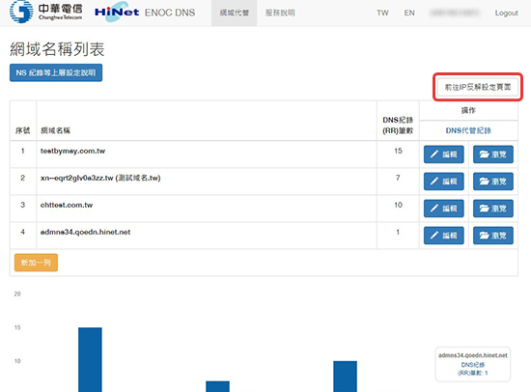Switch language to TW
Screen dimensions: 531x392
[382, 13]
